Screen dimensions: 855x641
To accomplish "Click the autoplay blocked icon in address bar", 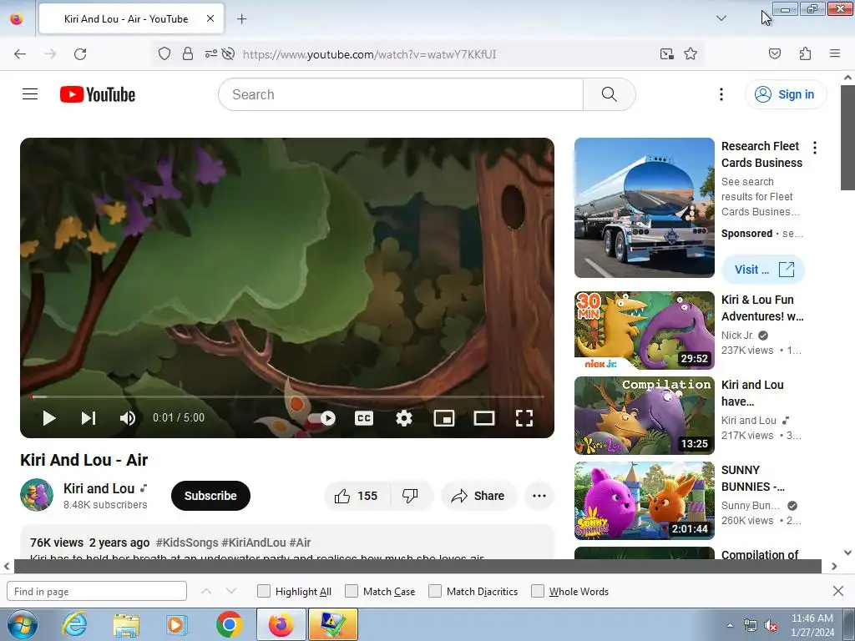I will click(229, 53).
